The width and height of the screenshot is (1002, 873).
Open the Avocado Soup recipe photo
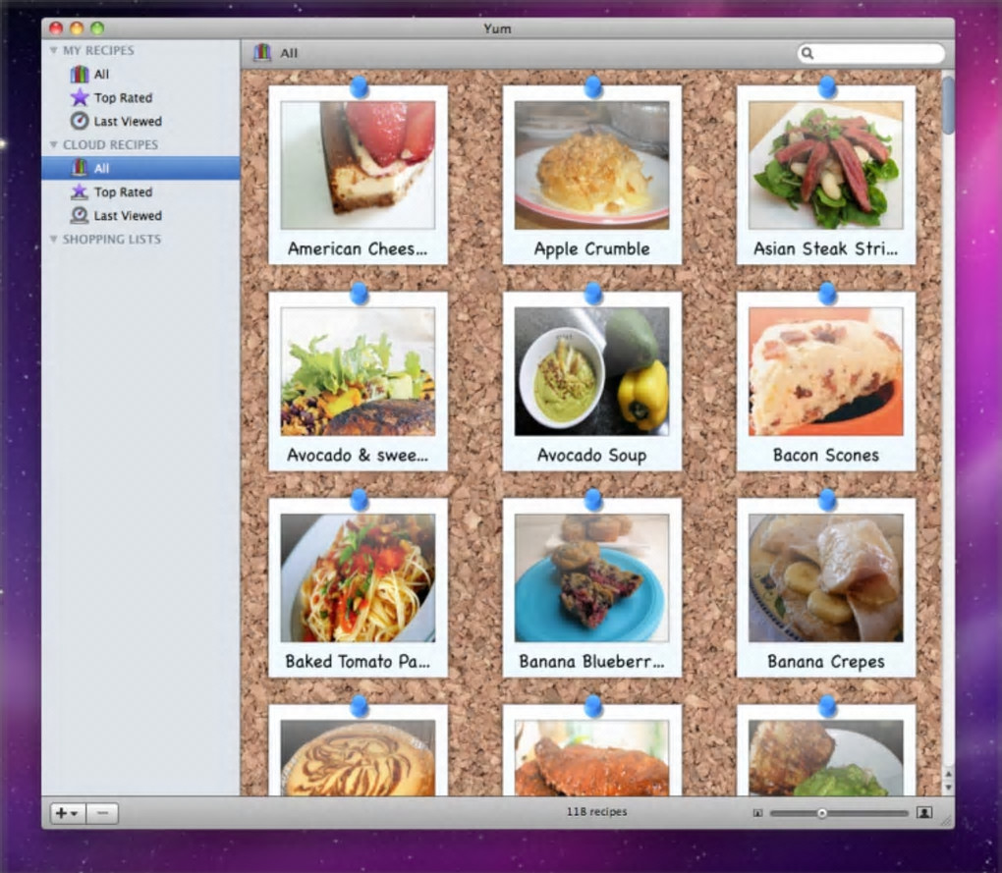click(591, 371)
